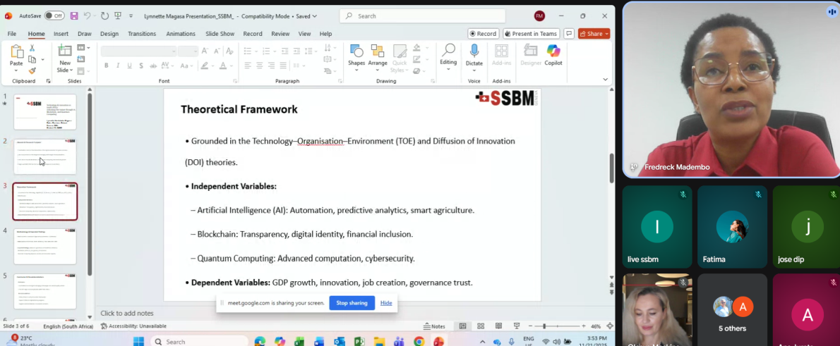This screenshot has width=840, height=346.
Task: Toggle the AutoSave switch
Action: (54, 16)
